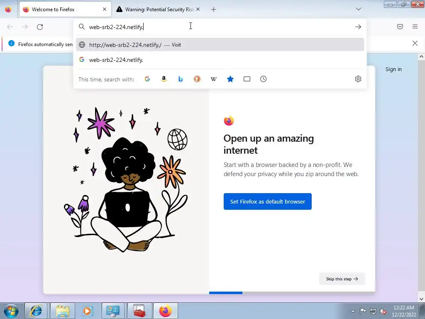425x319 pixels.
Task: Search this time with Wikipedia
Action: pos(214,79)
